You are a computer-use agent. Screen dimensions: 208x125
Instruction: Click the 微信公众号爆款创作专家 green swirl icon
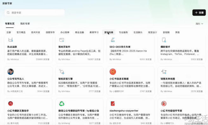click(x=62, y=104)
